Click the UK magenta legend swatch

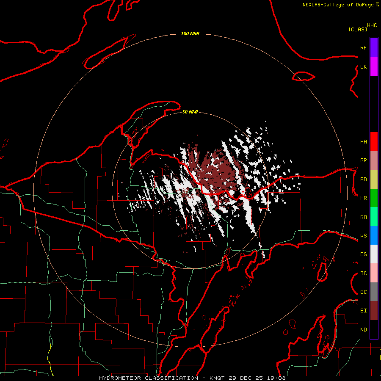[374, 66]
